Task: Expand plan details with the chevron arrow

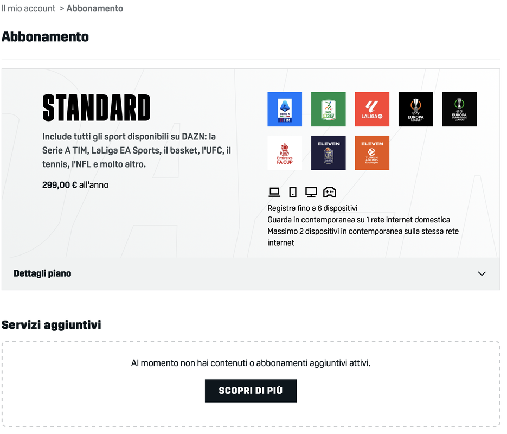Action: [482, 273]
